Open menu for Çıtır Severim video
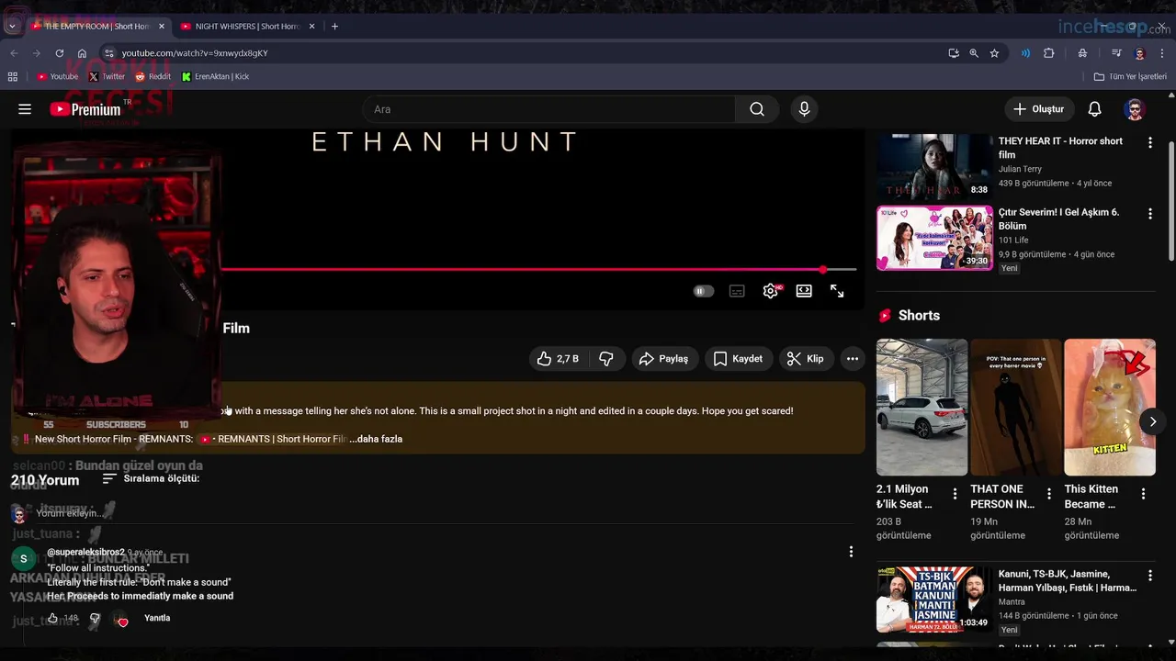Image resolution: width=1176 pixels, height=661 pixels. [x=1149, y=214]
